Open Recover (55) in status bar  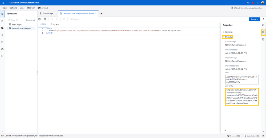[234, 136]
